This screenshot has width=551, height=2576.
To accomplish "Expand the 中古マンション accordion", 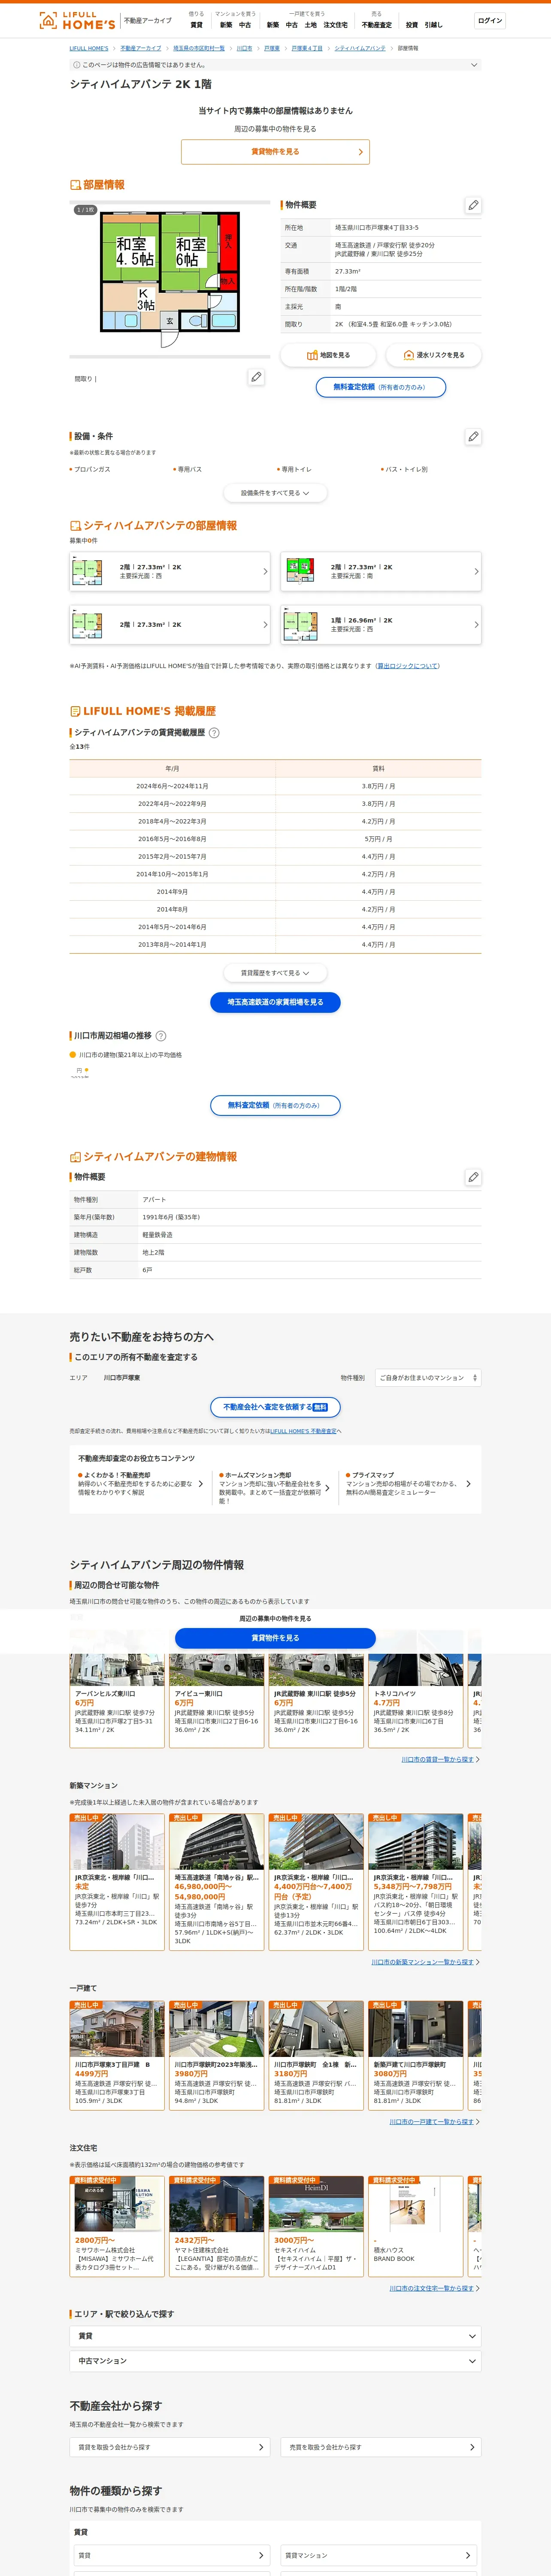I will click(275, 2361).
